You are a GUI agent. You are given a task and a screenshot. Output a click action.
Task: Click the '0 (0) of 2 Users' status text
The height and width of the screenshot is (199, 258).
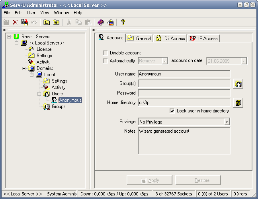point(213,194)
